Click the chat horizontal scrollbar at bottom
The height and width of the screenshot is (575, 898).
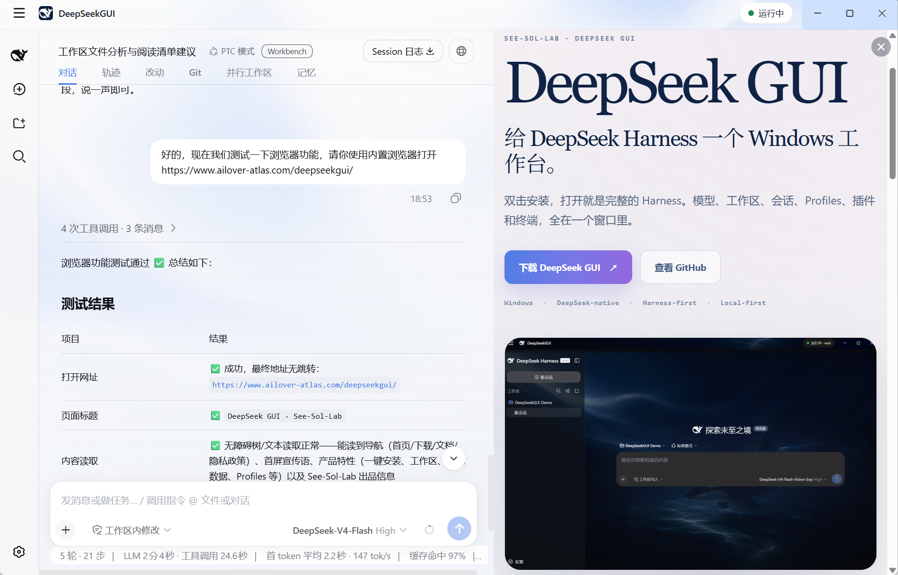[258, 572]
